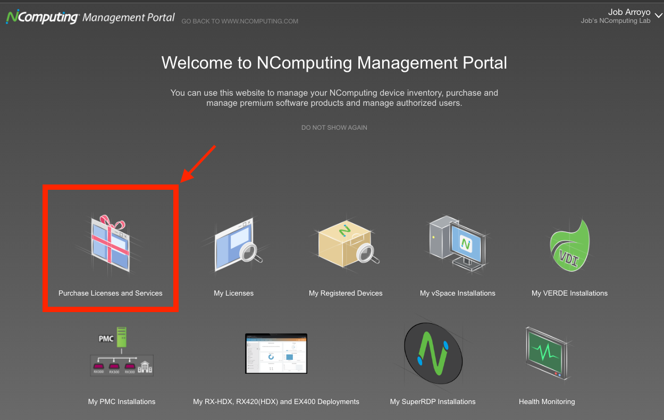Click the My SuperRDP Installations label
This screenshot has height=420, width=664.
(x=433, y=401)
